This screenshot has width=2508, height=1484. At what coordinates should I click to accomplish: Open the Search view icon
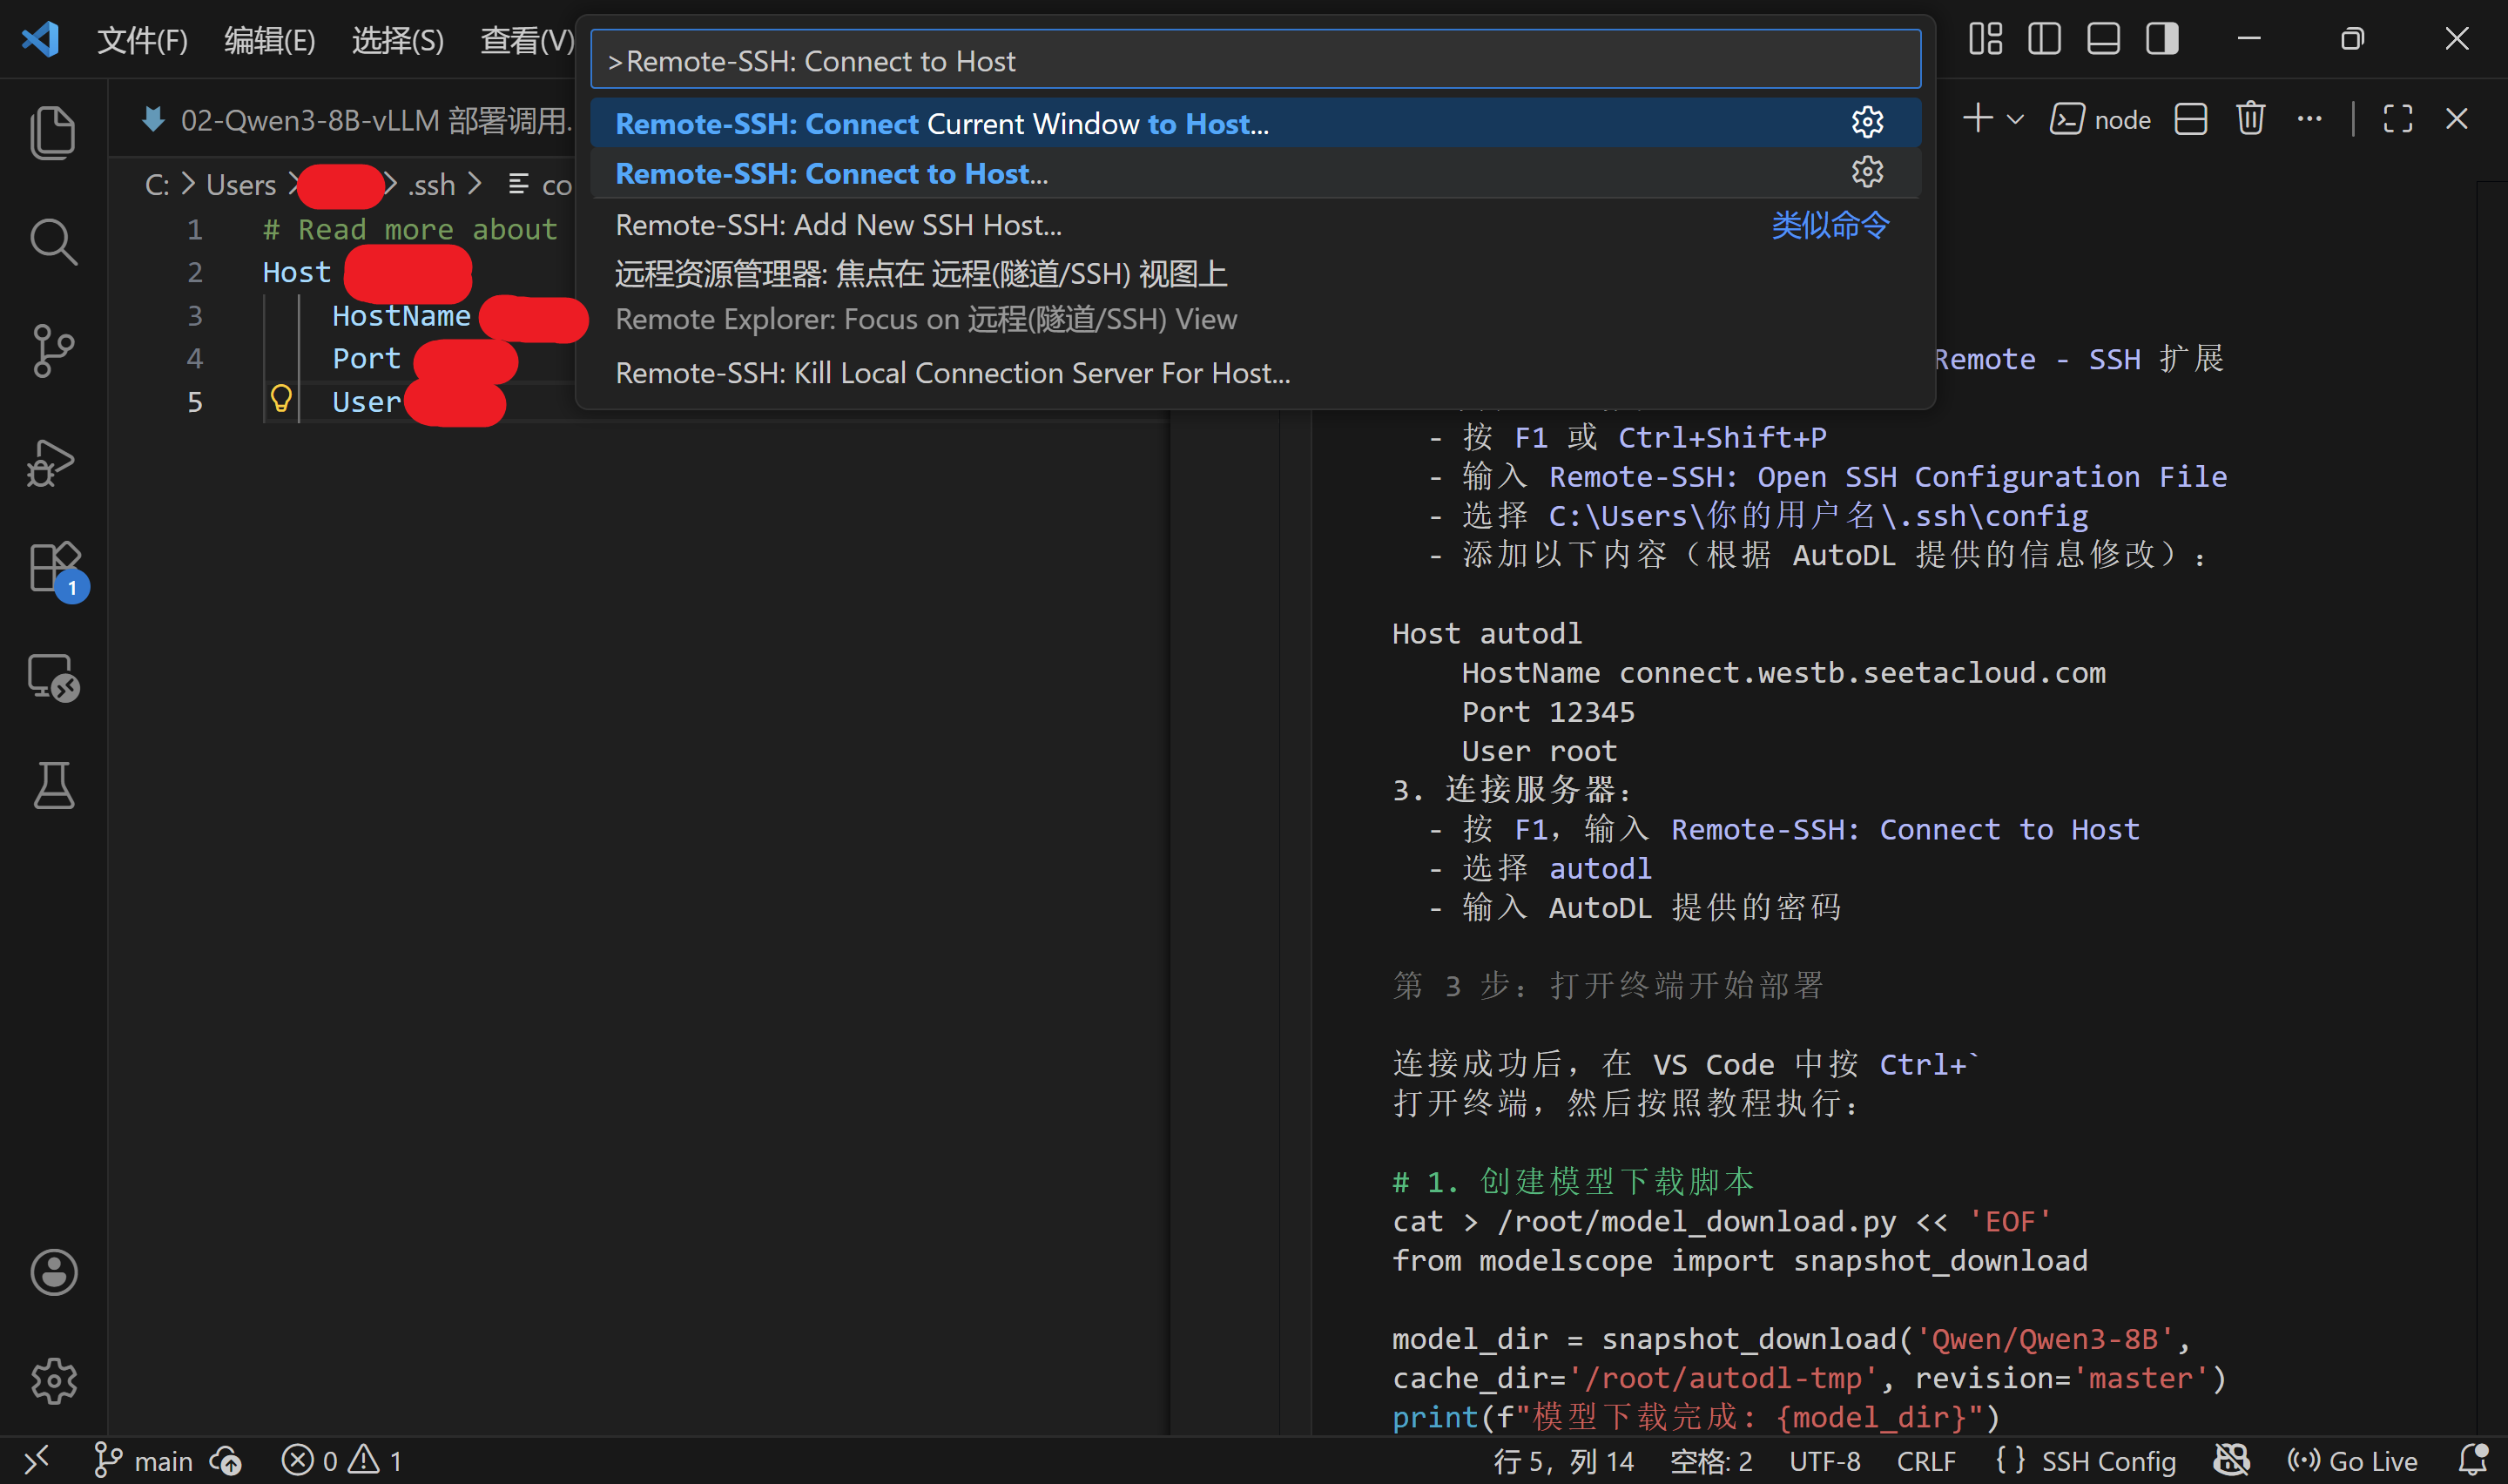[53, 241]
